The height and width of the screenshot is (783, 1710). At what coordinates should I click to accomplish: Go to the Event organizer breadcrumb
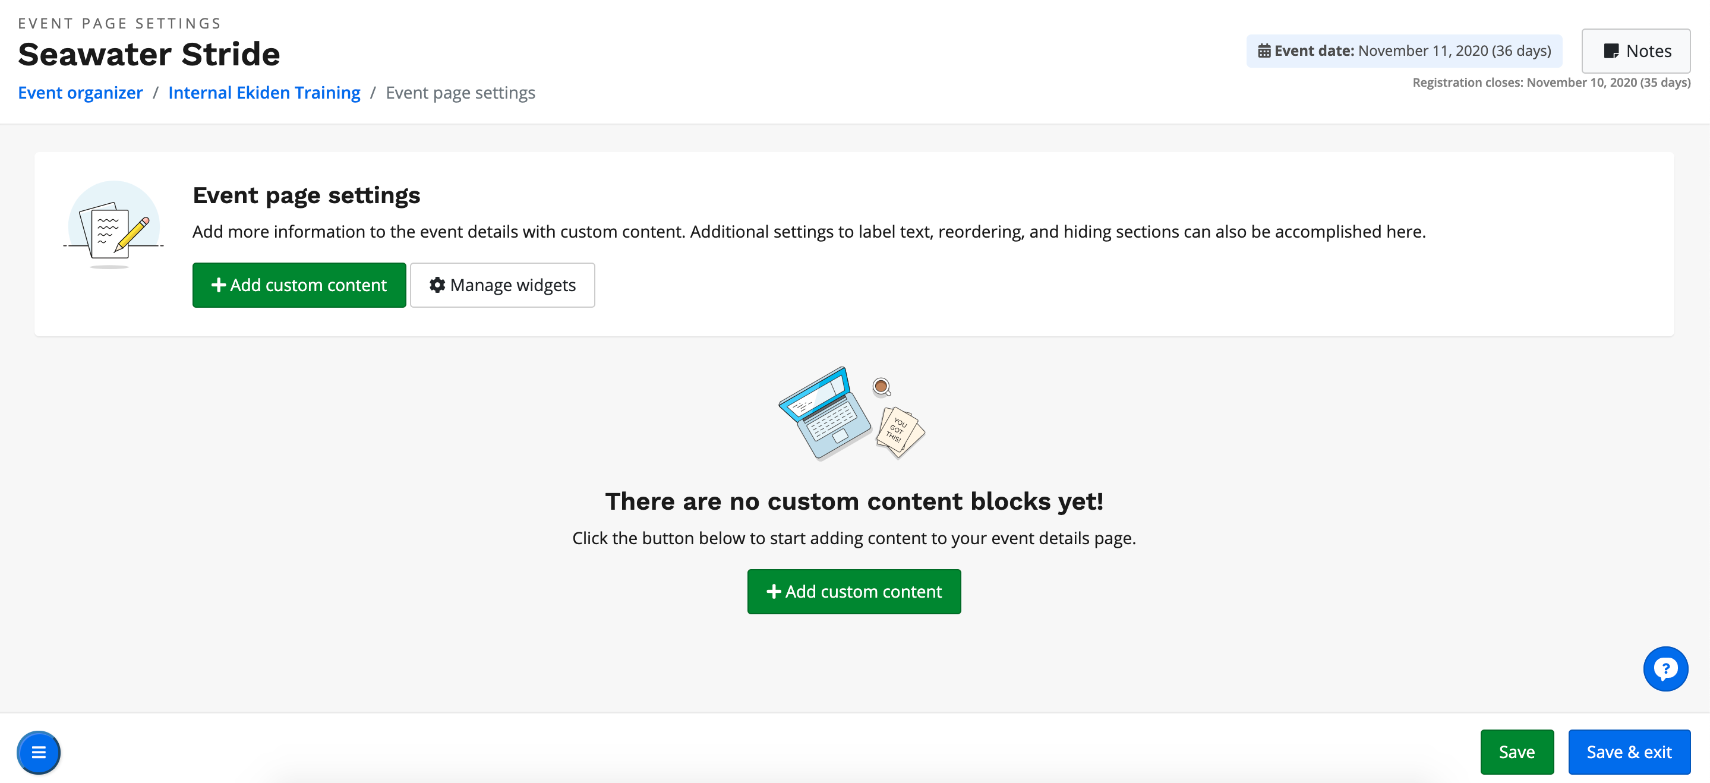[x=80, y=93]
